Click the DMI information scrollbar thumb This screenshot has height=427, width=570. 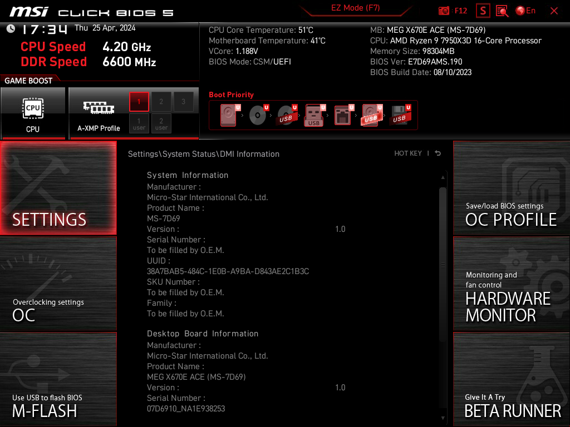pos(443,264)
